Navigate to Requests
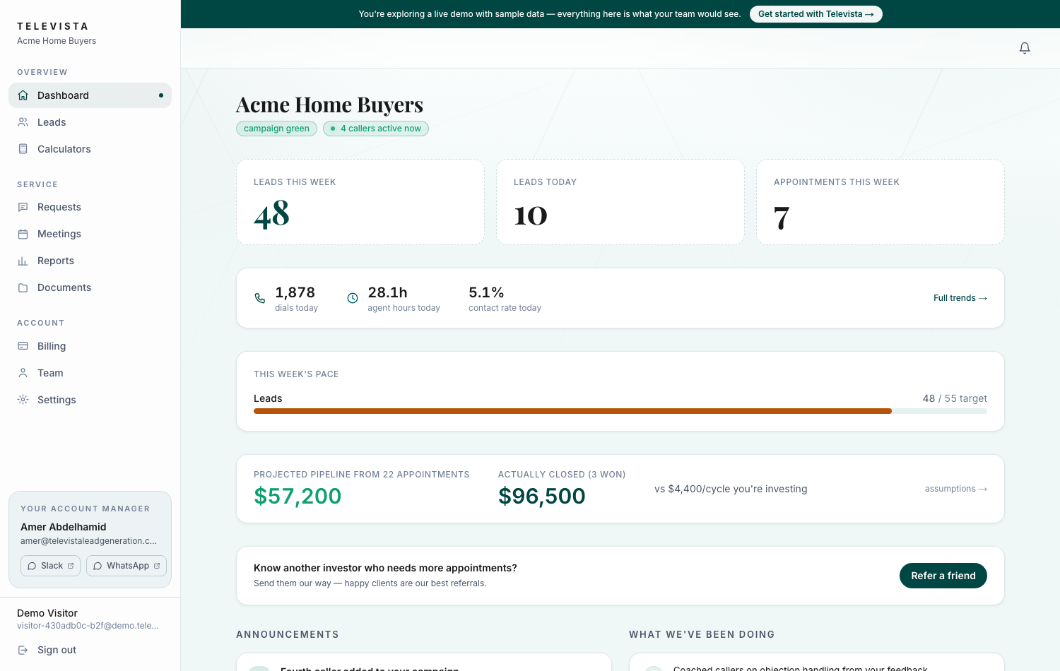The width and height of the screenshot is (1060, 671). [x=90, y=207]
